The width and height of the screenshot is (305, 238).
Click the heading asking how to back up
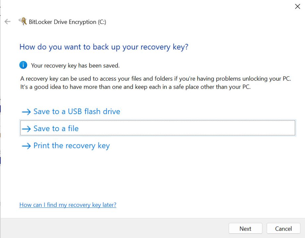click(104, 47)
